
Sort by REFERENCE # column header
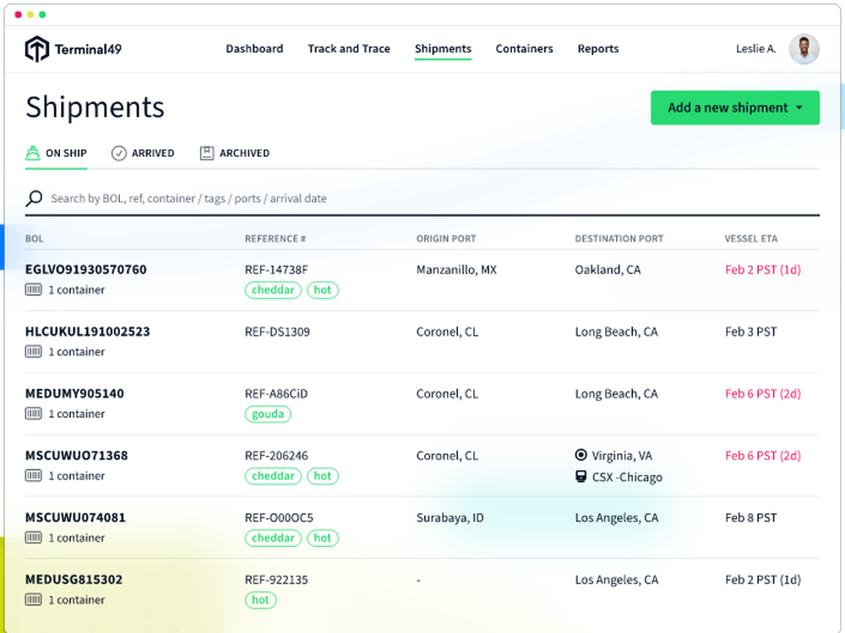click(275, 239)
